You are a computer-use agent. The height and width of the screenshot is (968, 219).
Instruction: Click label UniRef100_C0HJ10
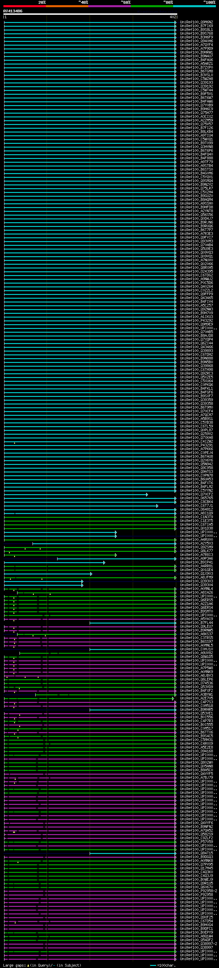pos(196,649)
